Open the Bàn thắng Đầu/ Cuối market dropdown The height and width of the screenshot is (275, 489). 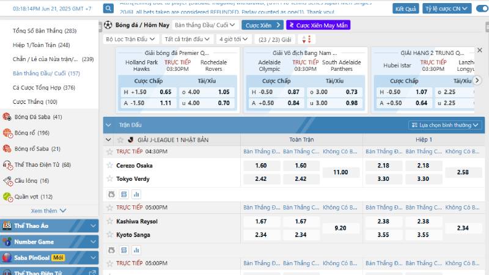(205, 25)
